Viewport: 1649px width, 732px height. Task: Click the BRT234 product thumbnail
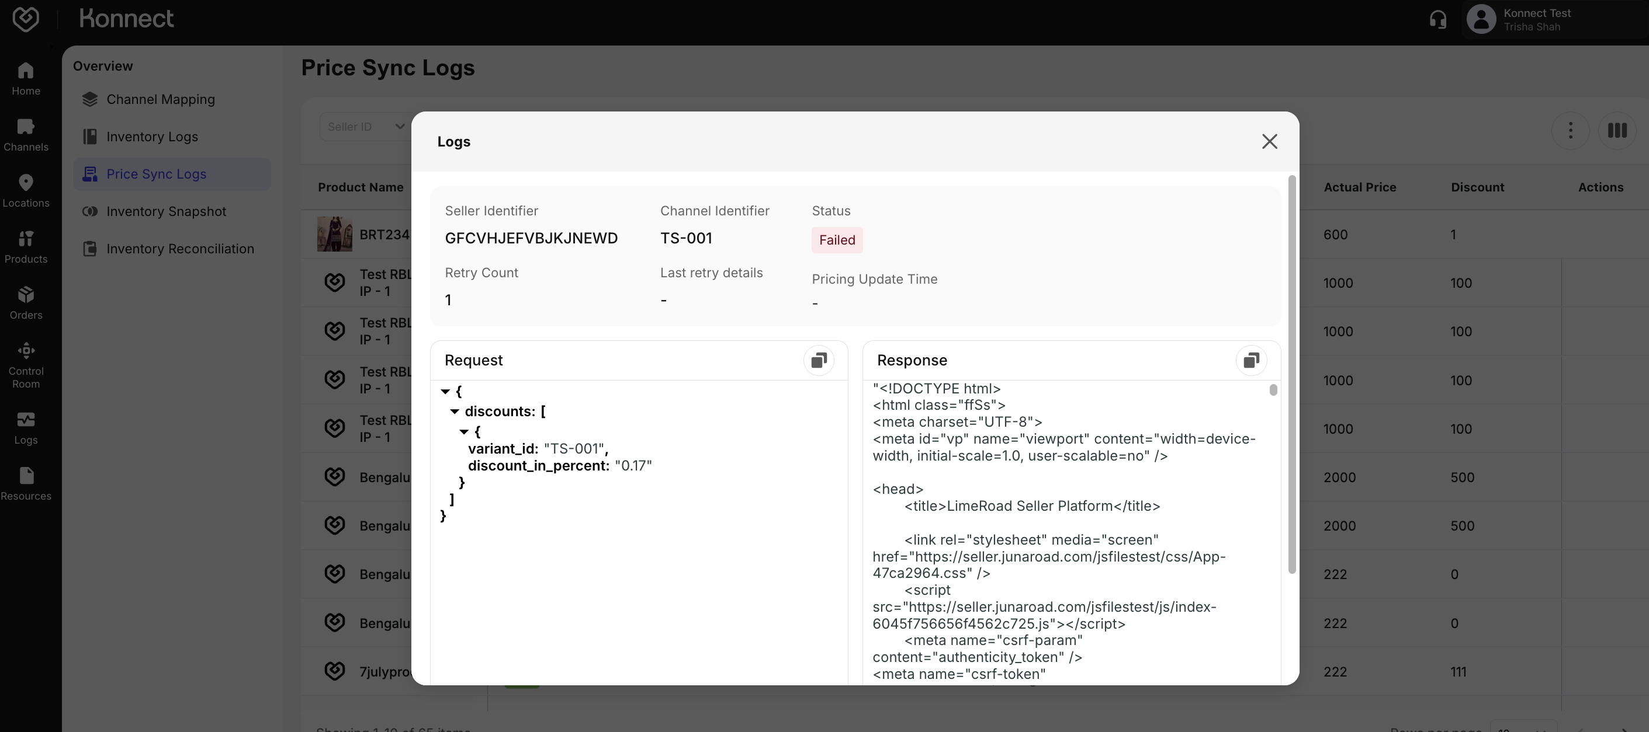pyautogui.click(x=334, y=234)
